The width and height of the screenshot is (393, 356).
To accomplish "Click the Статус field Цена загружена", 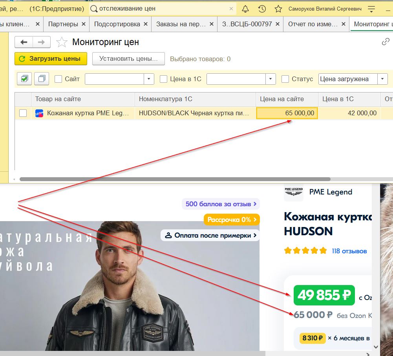I will coord(348,79).
